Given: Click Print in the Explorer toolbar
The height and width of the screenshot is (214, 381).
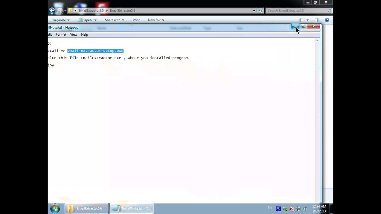Looking at the screenshot, I should 136,20.
